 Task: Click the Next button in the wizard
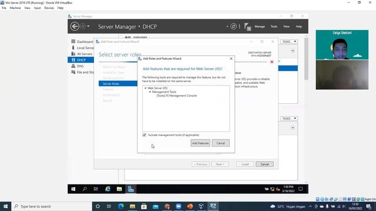tap(220, 164)
